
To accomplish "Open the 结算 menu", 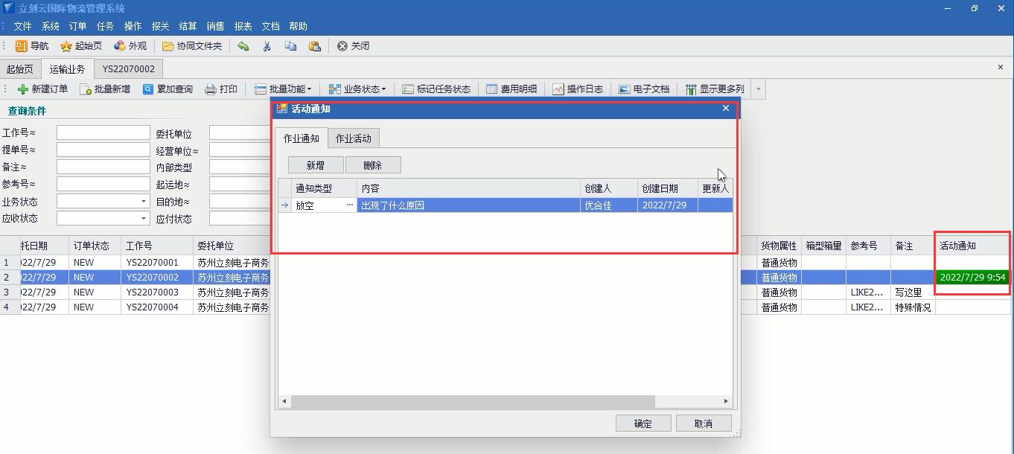I will point(188,26).
